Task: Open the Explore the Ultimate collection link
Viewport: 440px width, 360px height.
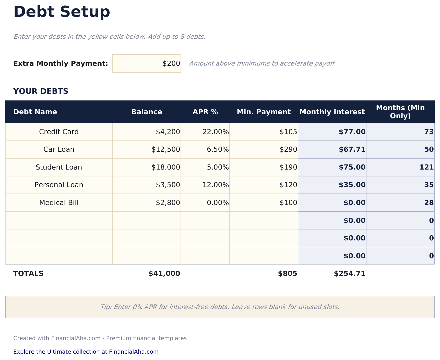Action: click(86, 352)
